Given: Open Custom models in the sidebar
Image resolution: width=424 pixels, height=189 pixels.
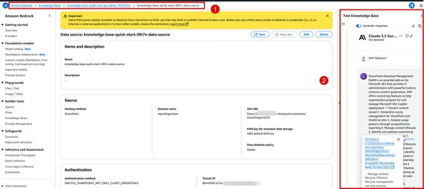Looking at the screenshot, I should (26, 62).
